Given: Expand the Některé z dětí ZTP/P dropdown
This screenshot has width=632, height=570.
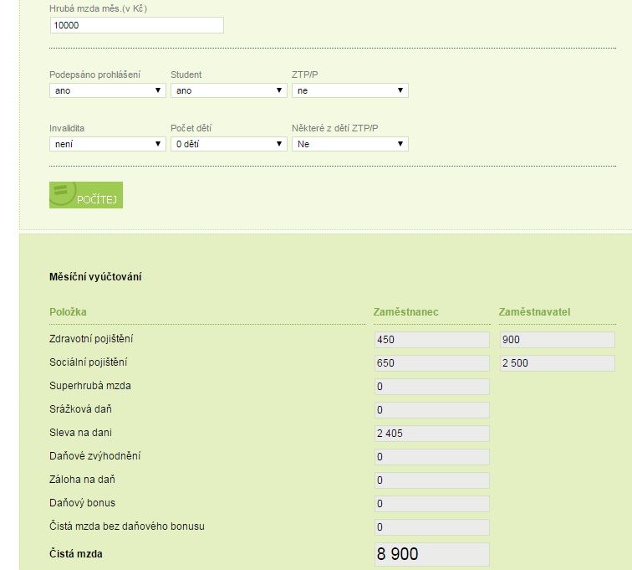Looking at the screenshot, I should pyautogui.click(x=349, y=144).
